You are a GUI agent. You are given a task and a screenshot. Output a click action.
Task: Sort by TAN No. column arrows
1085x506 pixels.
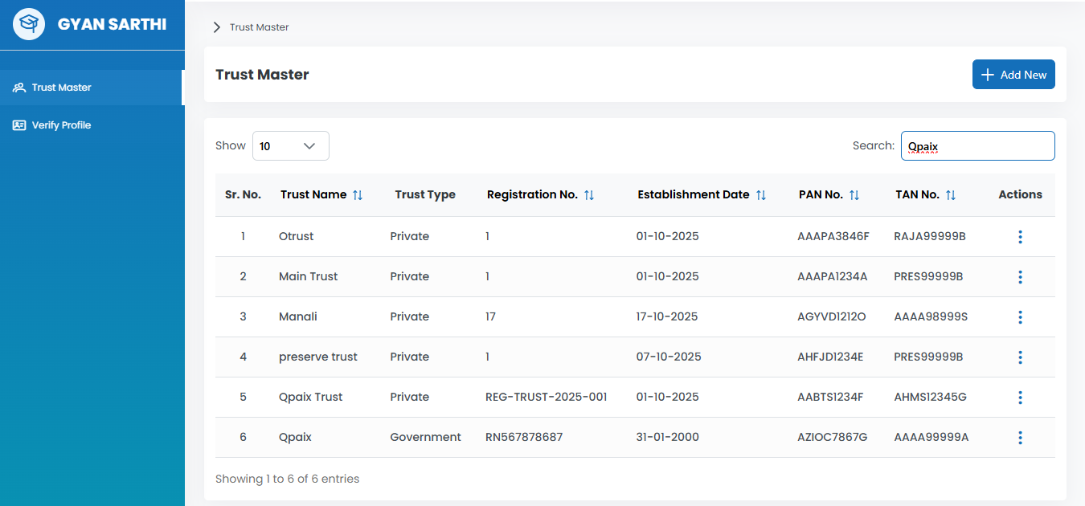pos(950,195)
